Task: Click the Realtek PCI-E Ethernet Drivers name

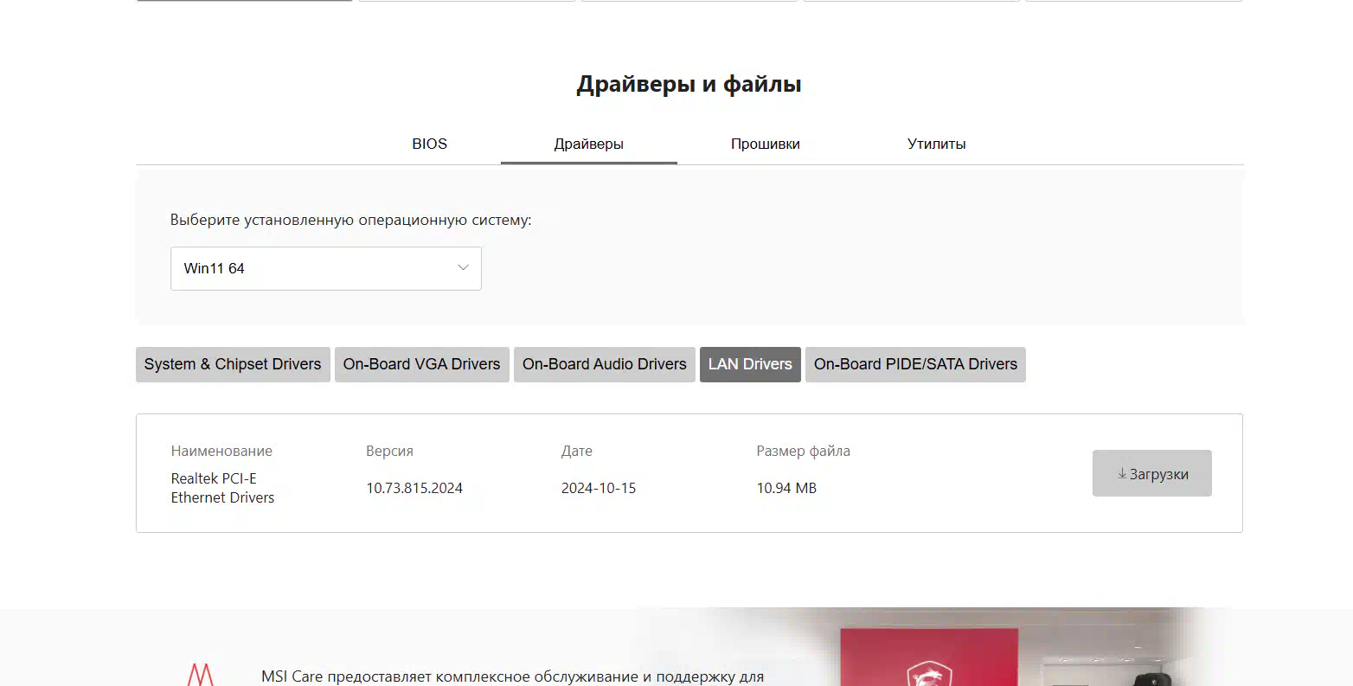Action: pos(222,488)
